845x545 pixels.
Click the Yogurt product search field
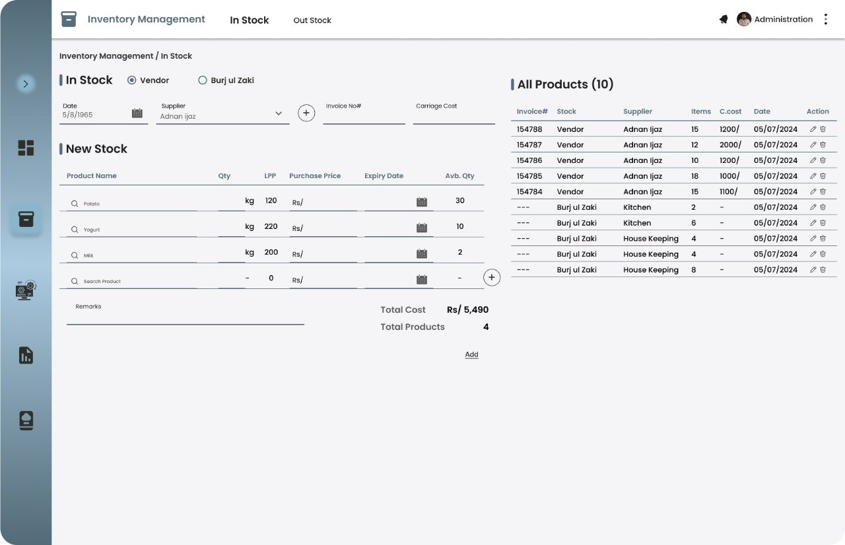tap(132, 229)
